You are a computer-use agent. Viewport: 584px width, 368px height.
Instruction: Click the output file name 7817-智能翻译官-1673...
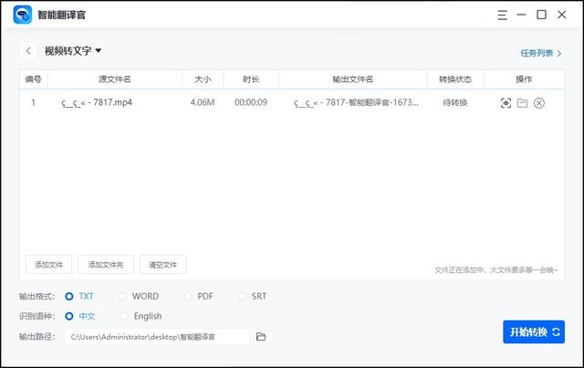(356, 102)
